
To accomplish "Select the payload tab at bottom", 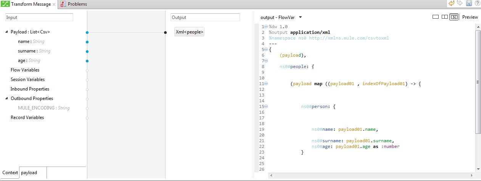I will click(29, 173).
